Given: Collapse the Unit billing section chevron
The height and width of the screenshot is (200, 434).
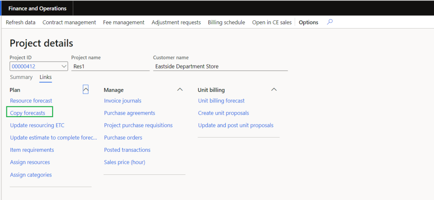Looking at the screenshot, I should (x=274, y=89).
